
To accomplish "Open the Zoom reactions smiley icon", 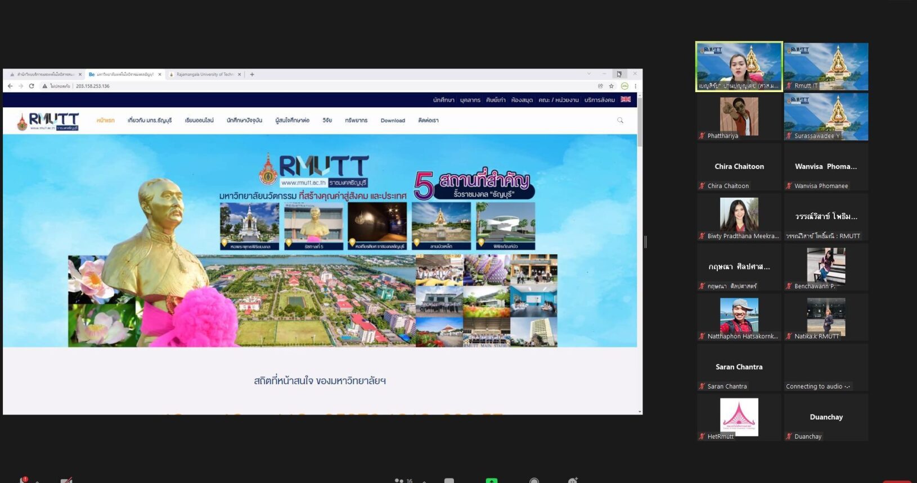I will (573, 480).
